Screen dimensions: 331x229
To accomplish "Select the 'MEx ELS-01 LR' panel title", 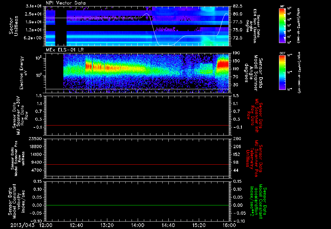I will (x=65, y=50).
